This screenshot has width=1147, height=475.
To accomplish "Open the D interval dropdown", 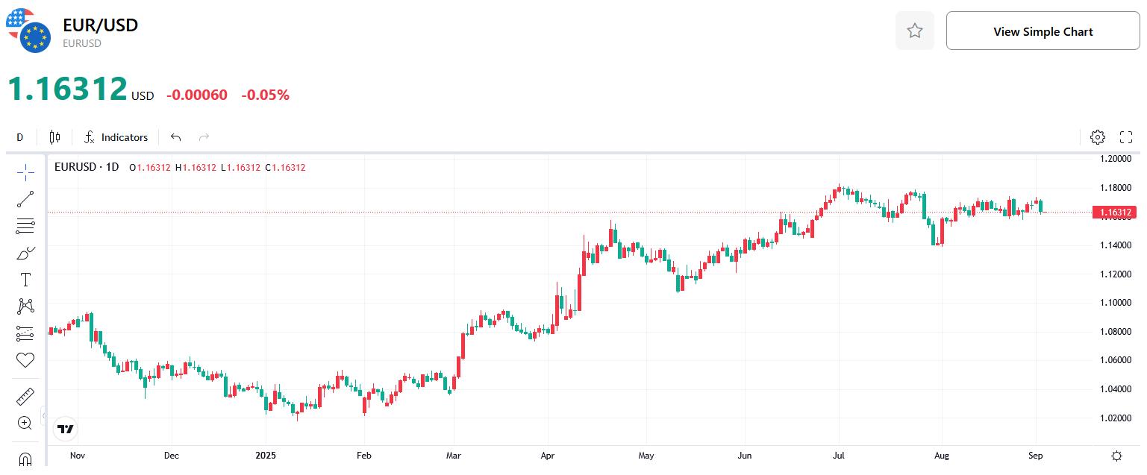I will [x=19, y=137].
